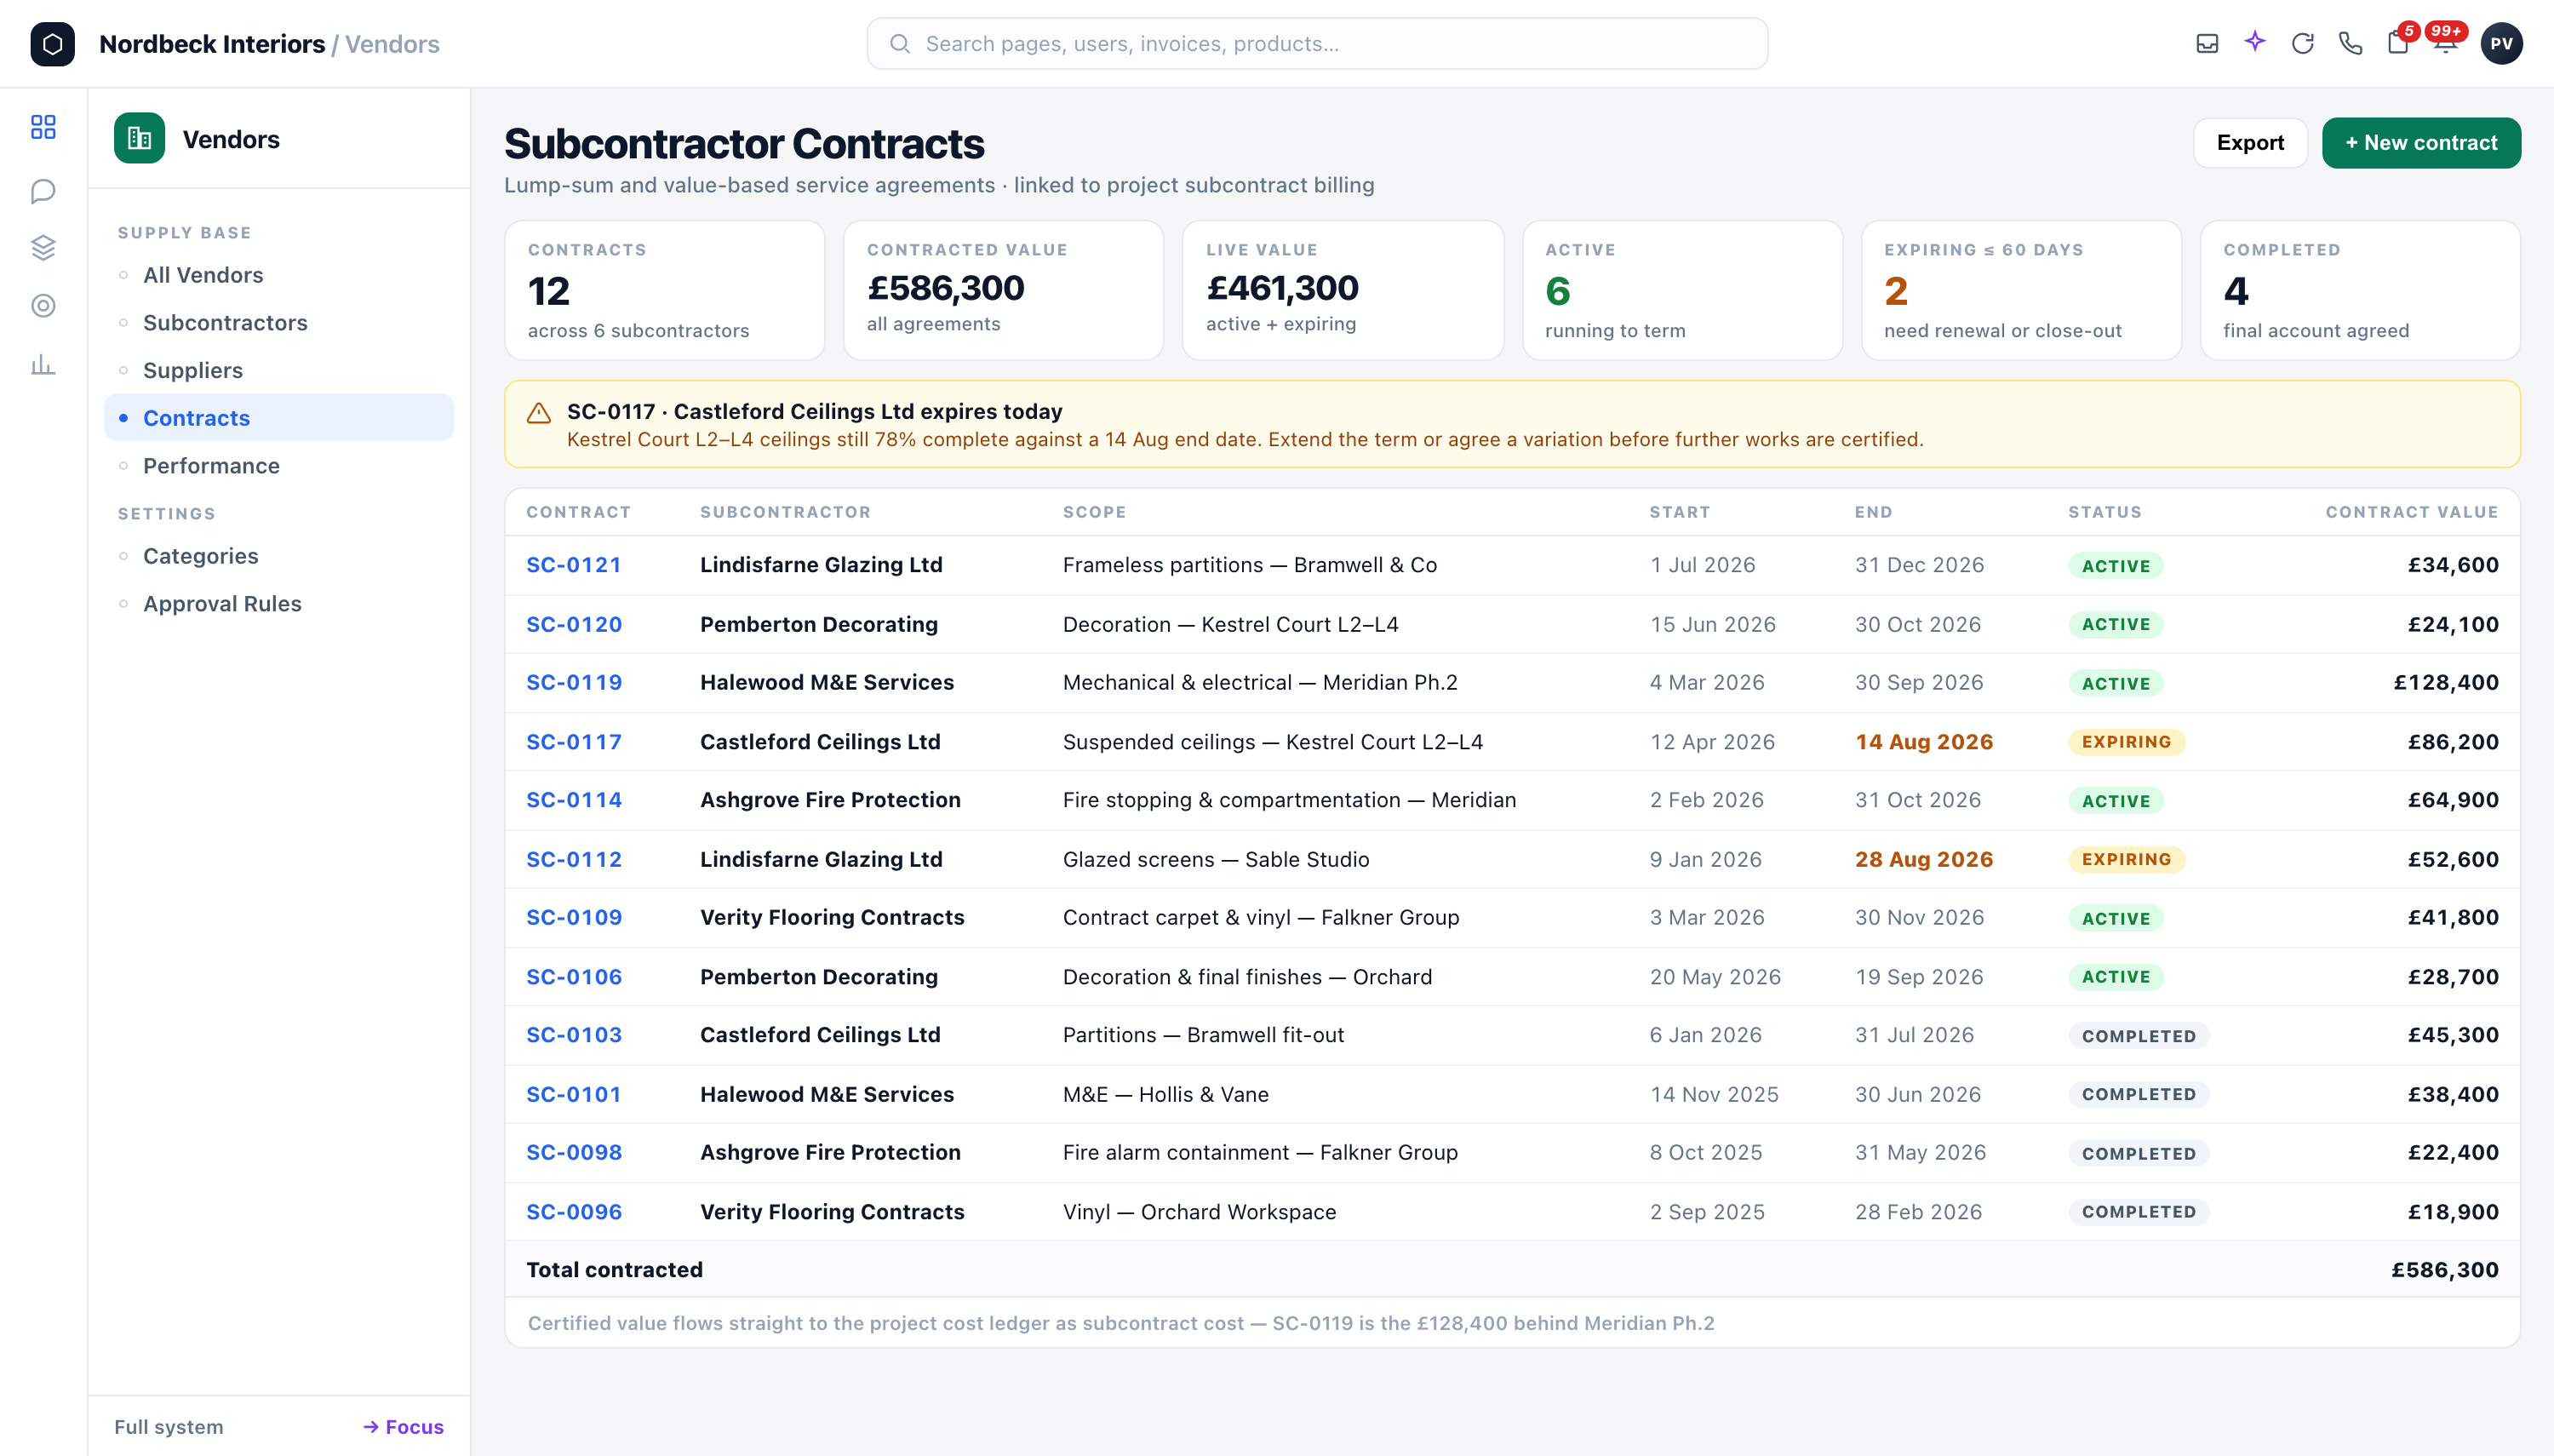Screen dimensions: 2554x1456
Task: Click '14 Aug 2026' end date
Action: point(1923,742)
